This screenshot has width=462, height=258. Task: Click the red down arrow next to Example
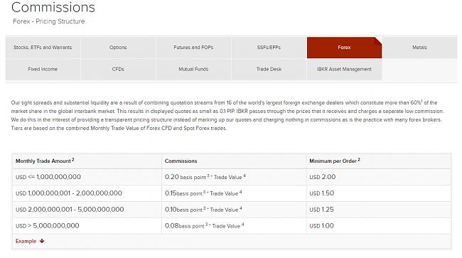point(42,241)
